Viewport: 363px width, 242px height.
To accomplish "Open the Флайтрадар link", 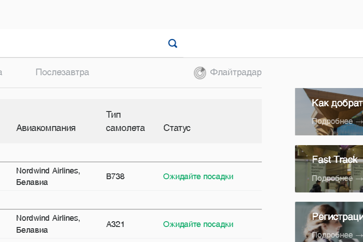I will pyautogui.click(x=235, y=72).
